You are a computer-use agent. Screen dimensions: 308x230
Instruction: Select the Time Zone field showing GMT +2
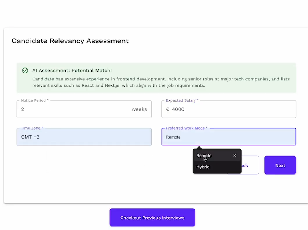pos(84,137)
